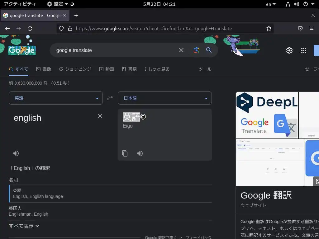
Task: Bookmark this page with the star icon
Action: click(269, 28)
